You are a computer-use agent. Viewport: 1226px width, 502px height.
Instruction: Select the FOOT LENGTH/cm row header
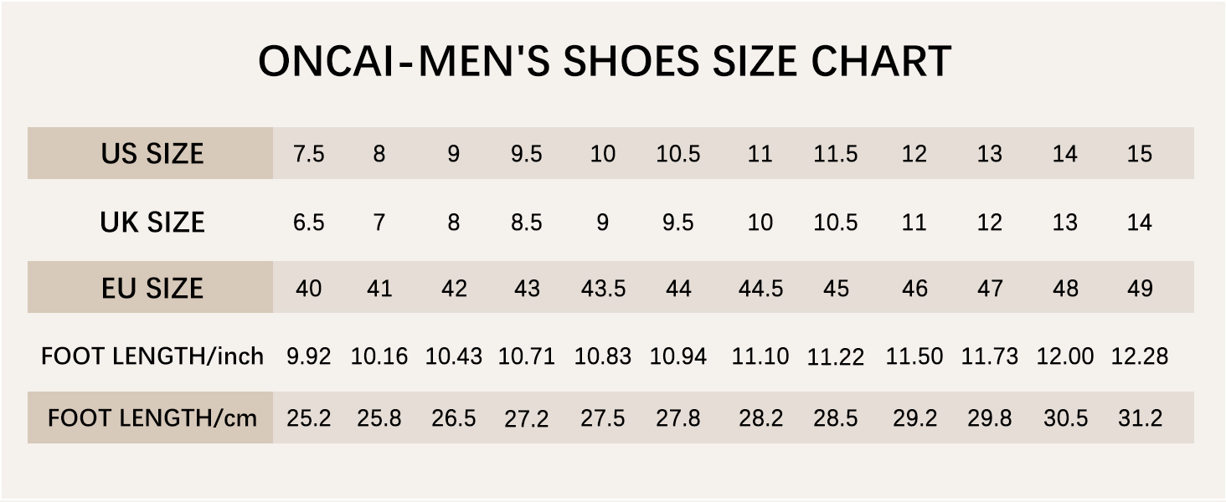[152, 417]
